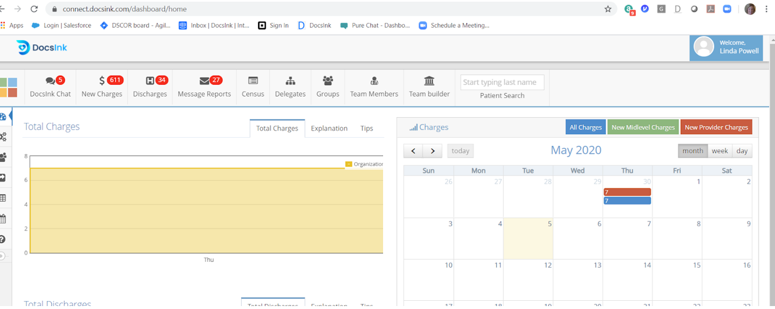Expand sidebar using the small arrow toggle
The width and height of the screenshot is (775, 309).
pyautogui.click(x=2, y=256)
